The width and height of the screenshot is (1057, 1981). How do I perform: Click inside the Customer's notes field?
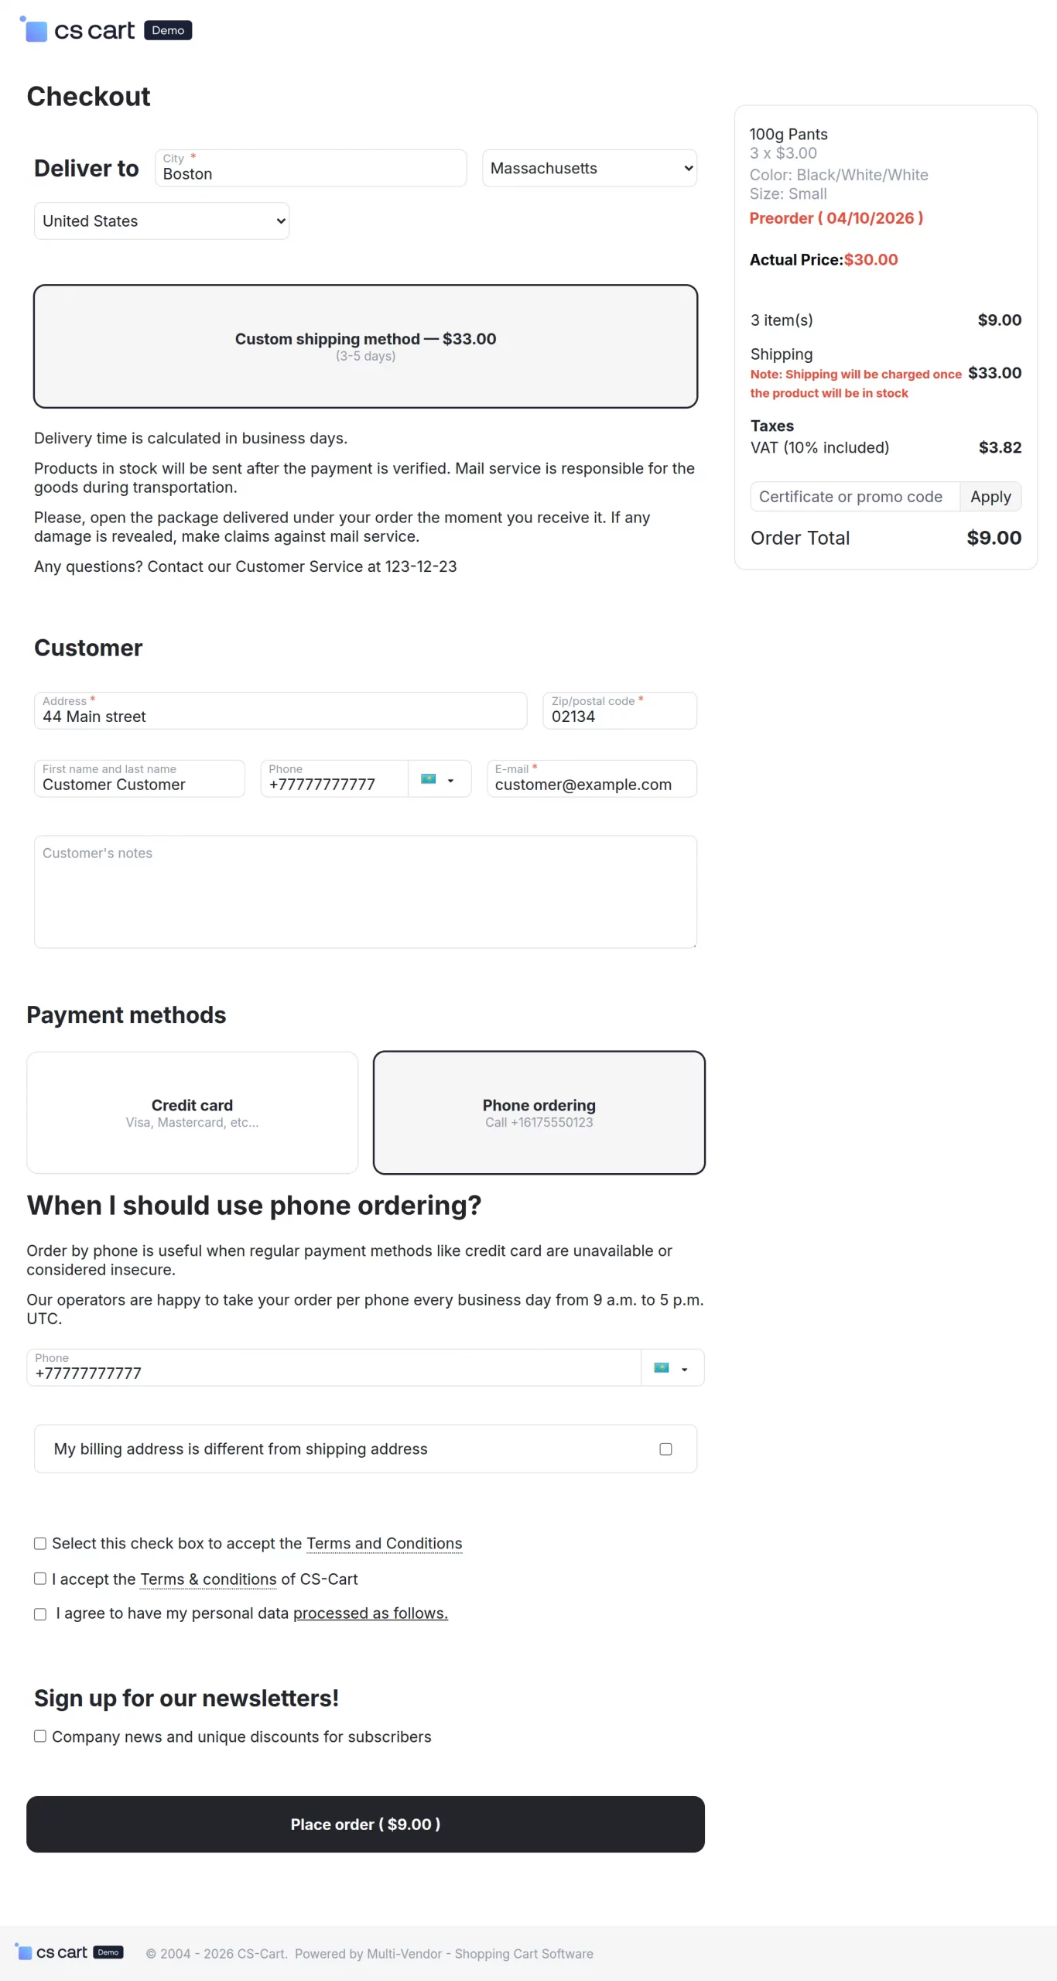364,890
